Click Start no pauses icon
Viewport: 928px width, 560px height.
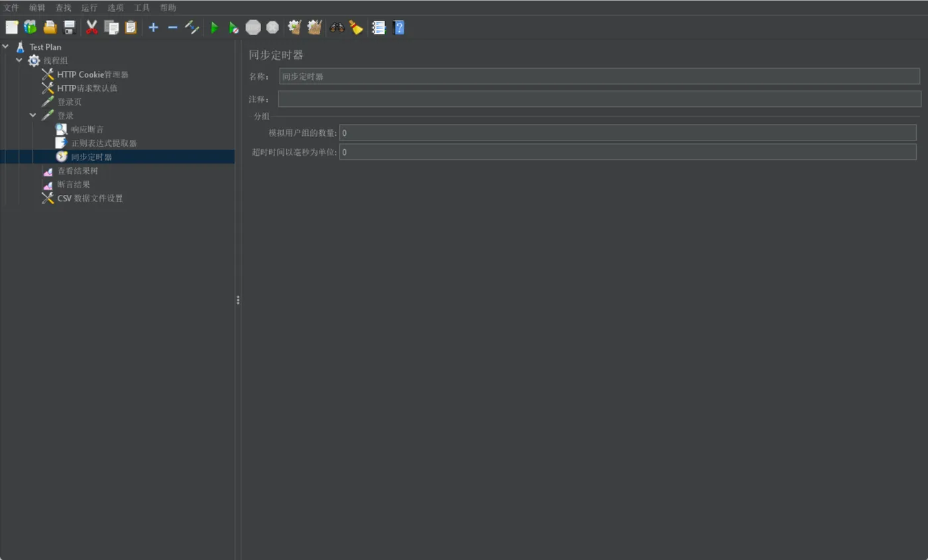pyautogui.click(x=233, y=27)
